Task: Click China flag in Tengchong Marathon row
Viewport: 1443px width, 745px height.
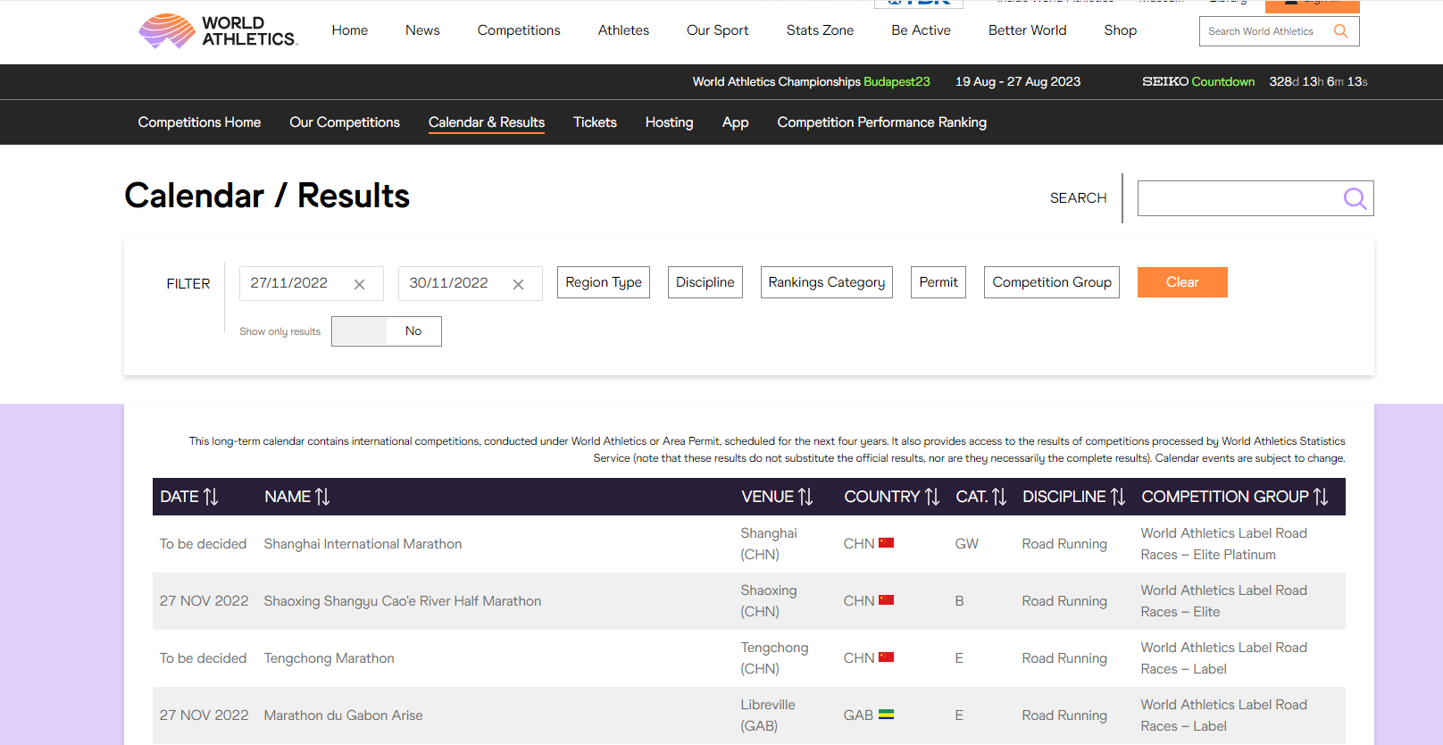Action: (x=886, y=657)
